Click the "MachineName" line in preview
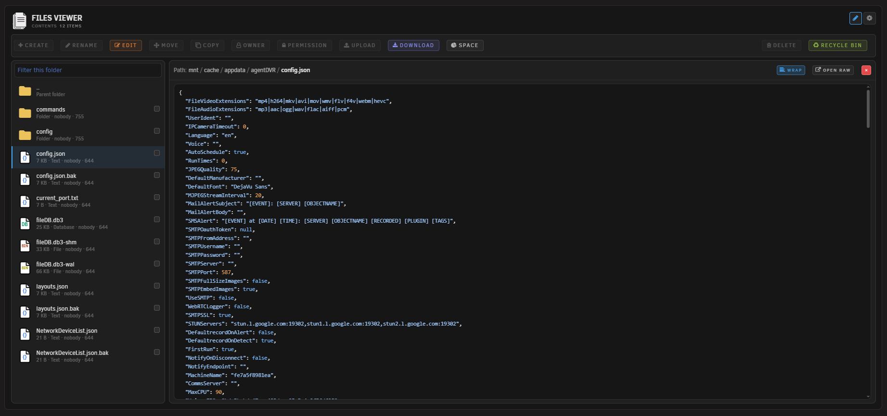Viewport: 887px width, 416px height. pyautogui.click(x=231, y=375)
